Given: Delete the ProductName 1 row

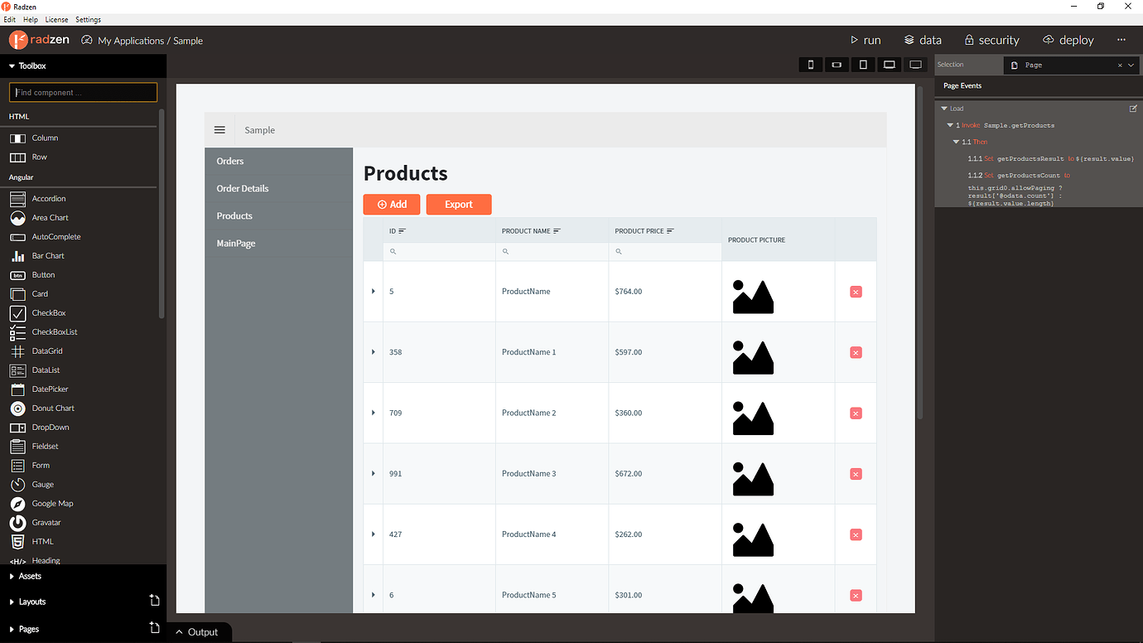Looking at the screenshot, I should pyautogui.click(x=856, y=352).
